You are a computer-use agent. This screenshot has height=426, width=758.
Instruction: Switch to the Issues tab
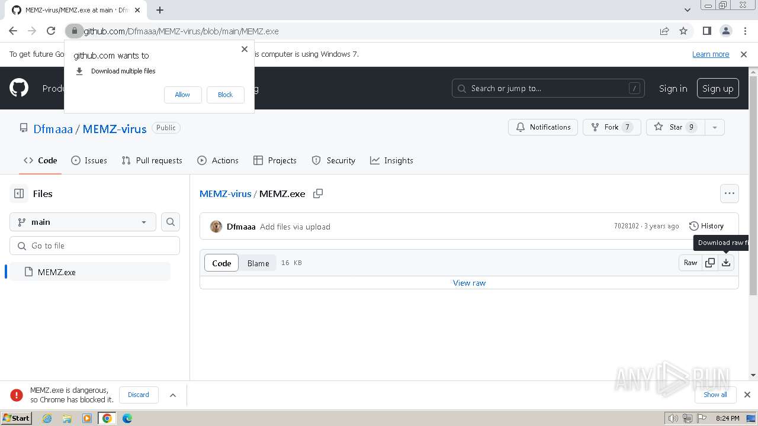tap(89, 160)
